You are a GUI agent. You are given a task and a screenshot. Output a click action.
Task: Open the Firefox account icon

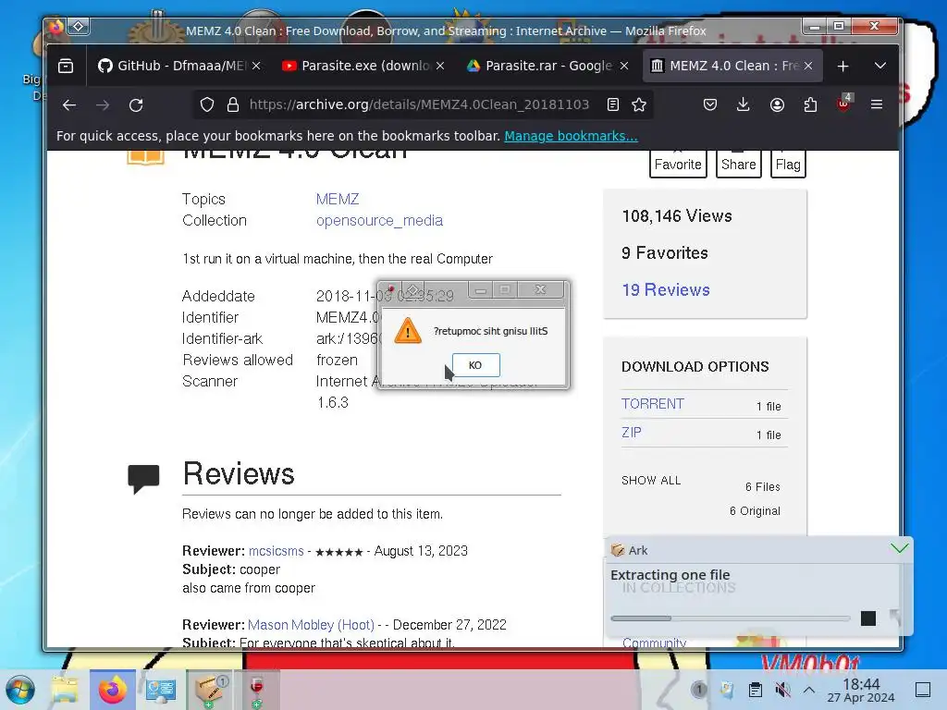tap(777, 105)
